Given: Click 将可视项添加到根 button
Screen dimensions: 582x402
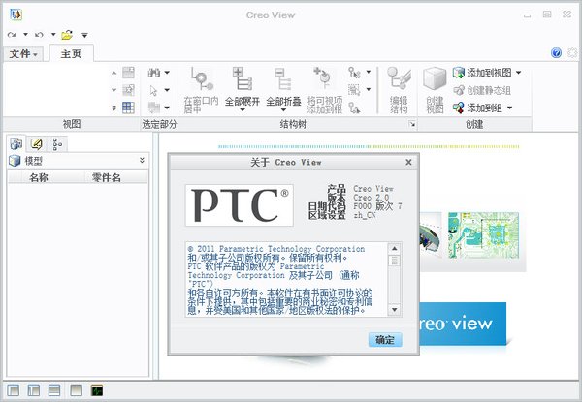Looking at the screenshot, I should [325, 90].
